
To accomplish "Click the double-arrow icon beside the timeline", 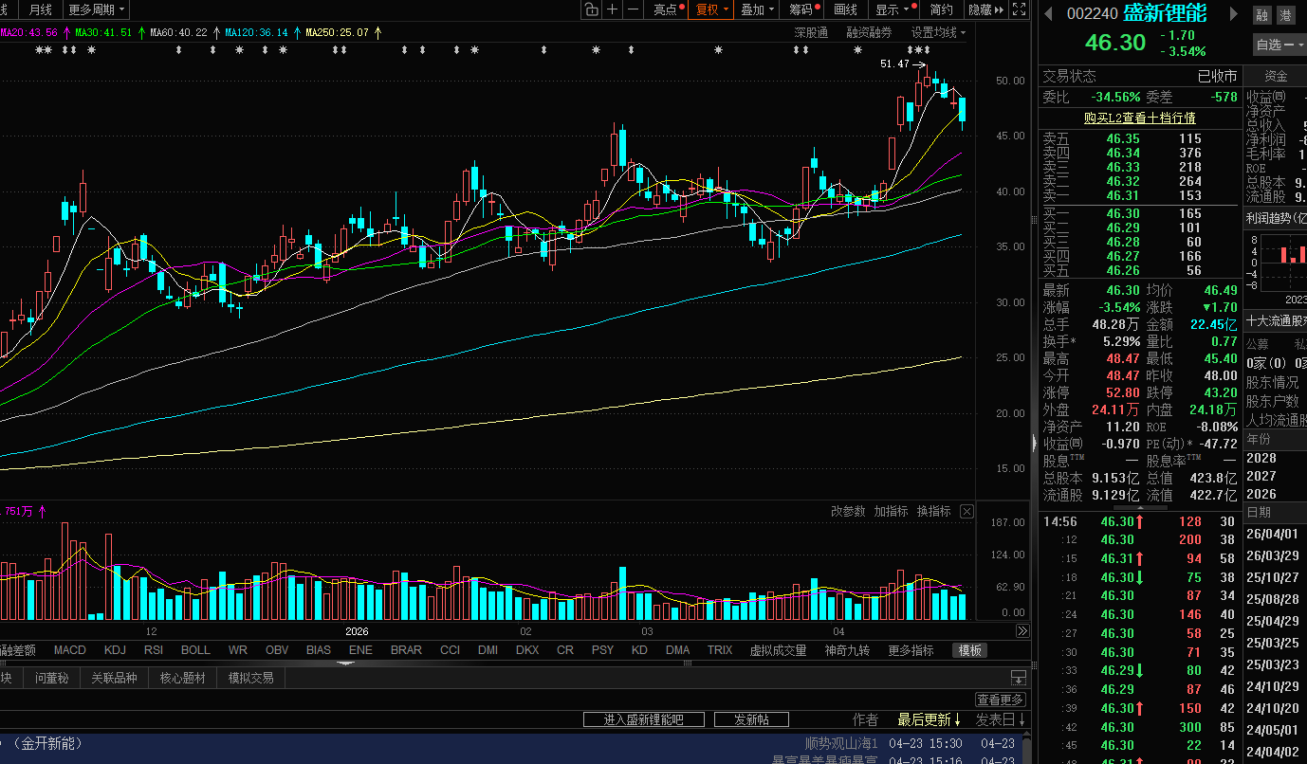I will coord(1022,630).
